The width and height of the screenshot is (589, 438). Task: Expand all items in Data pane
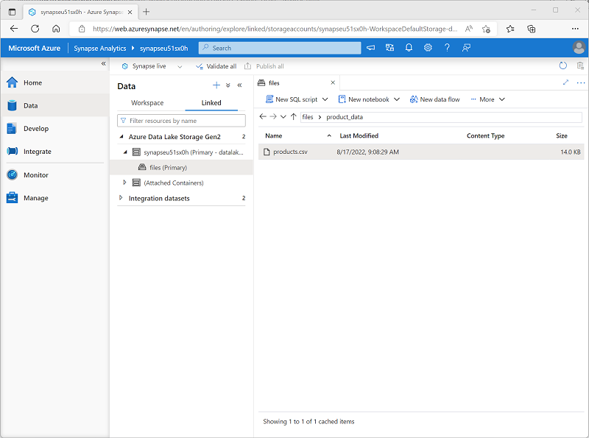228,85
